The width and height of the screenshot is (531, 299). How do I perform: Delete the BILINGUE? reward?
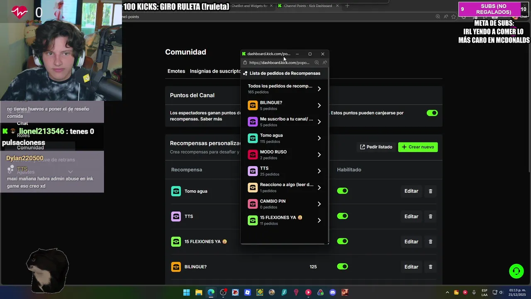pos(430,267)
